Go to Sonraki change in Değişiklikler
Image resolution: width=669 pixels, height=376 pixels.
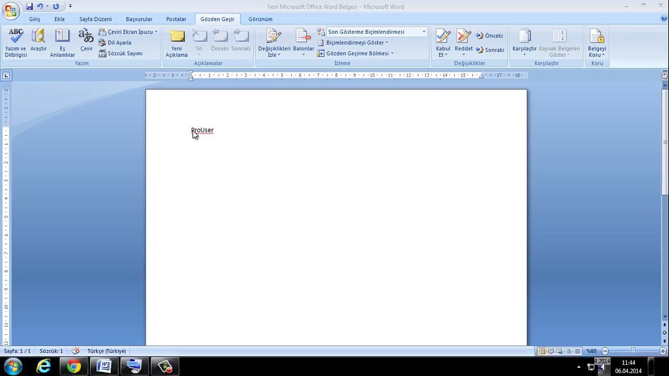(x=490, y=50)
